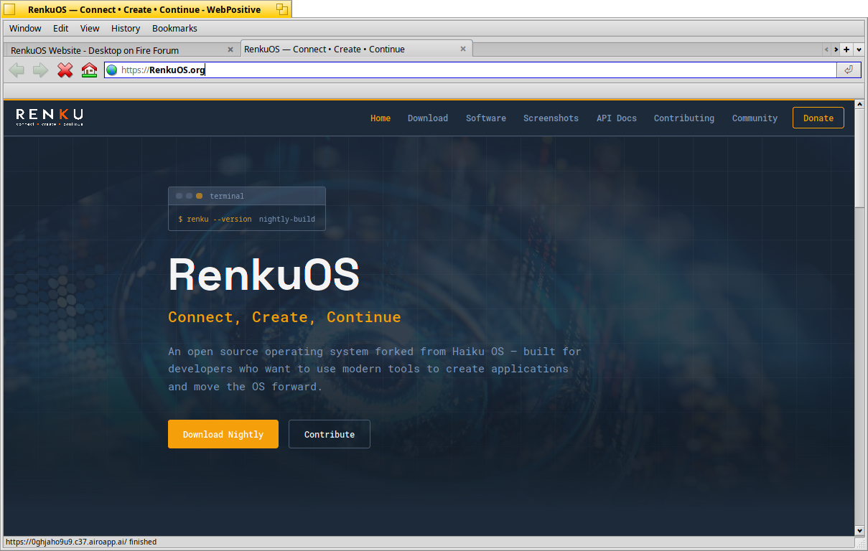Click the scrollbar up arrow
Screen dimensions: 868x551
click(860, 105)
